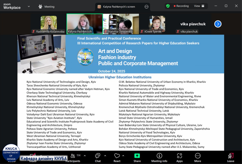Viewport: 242px width, 164px height.
Task: Click the green Share screen button
Action: pyautogui.click(x=137, y=157)
